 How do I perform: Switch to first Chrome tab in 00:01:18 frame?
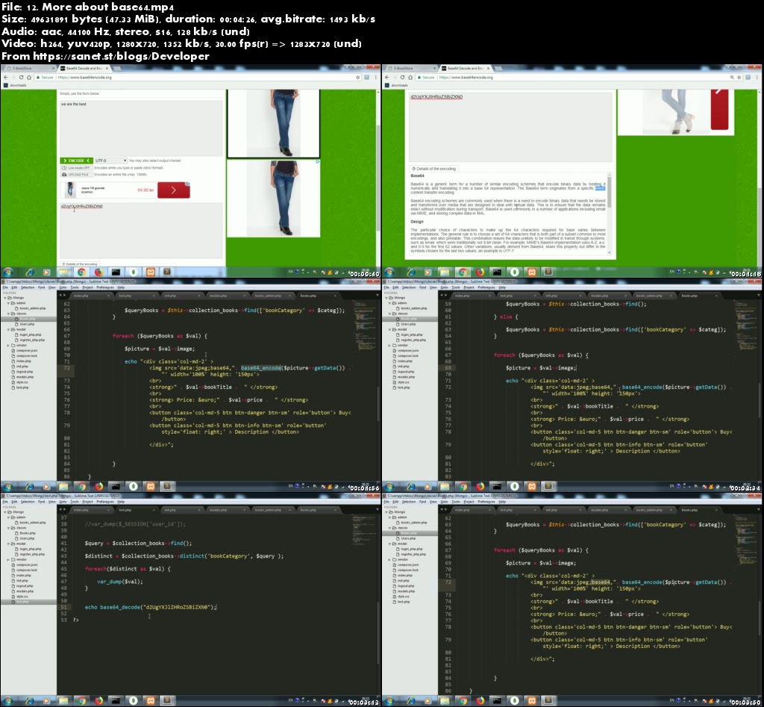click(410, 68)
